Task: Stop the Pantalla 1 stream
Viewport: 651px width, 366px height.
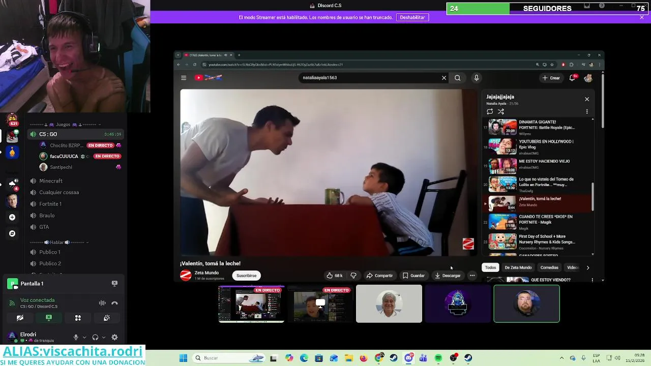Action: (114, 283)
